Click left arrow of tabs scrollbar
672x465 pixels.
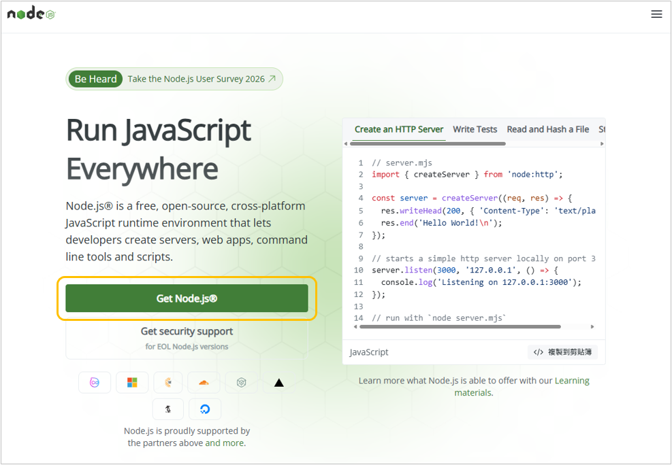[x=346, y=143]
